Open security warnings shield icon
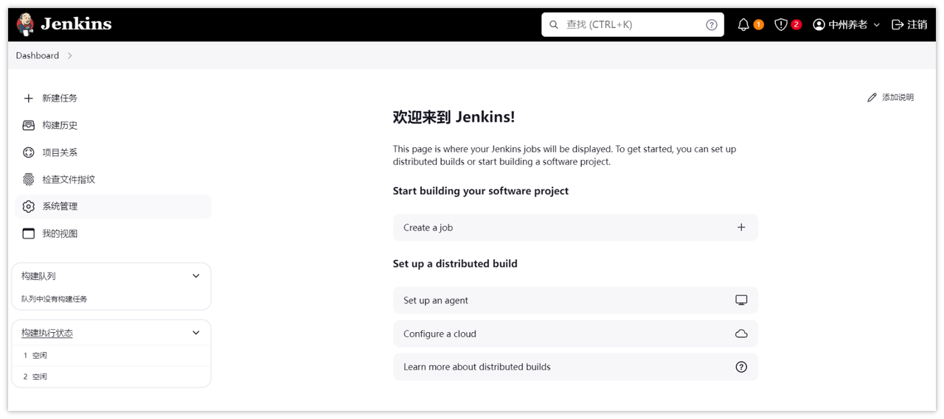Screen dimensions: 944x419 tap(781, 24)
